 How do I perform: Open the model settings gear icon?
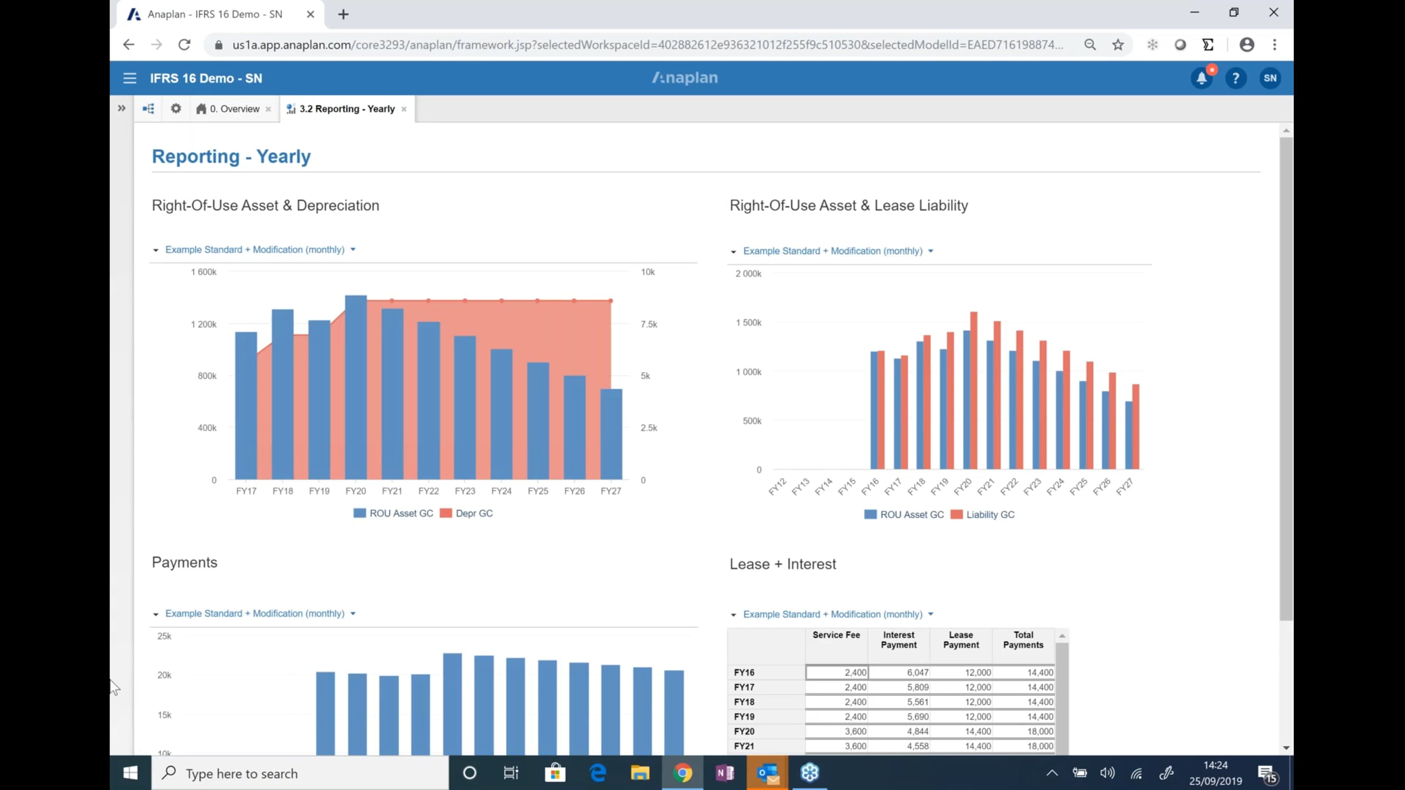point(176,109)
